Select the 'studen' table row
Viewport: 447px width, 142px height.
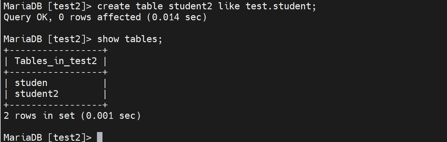pos(31,83)
